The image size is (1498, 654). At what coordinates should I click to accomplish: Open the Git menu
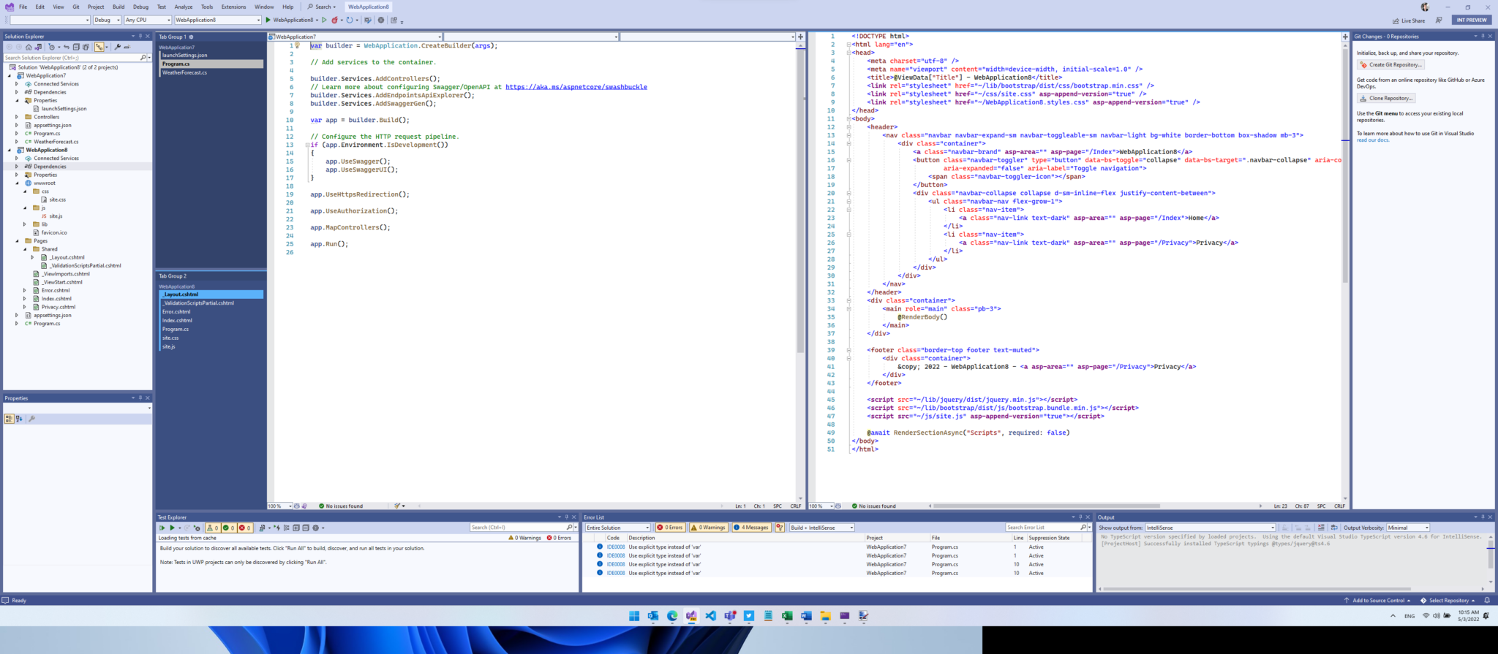pos(76,7)
